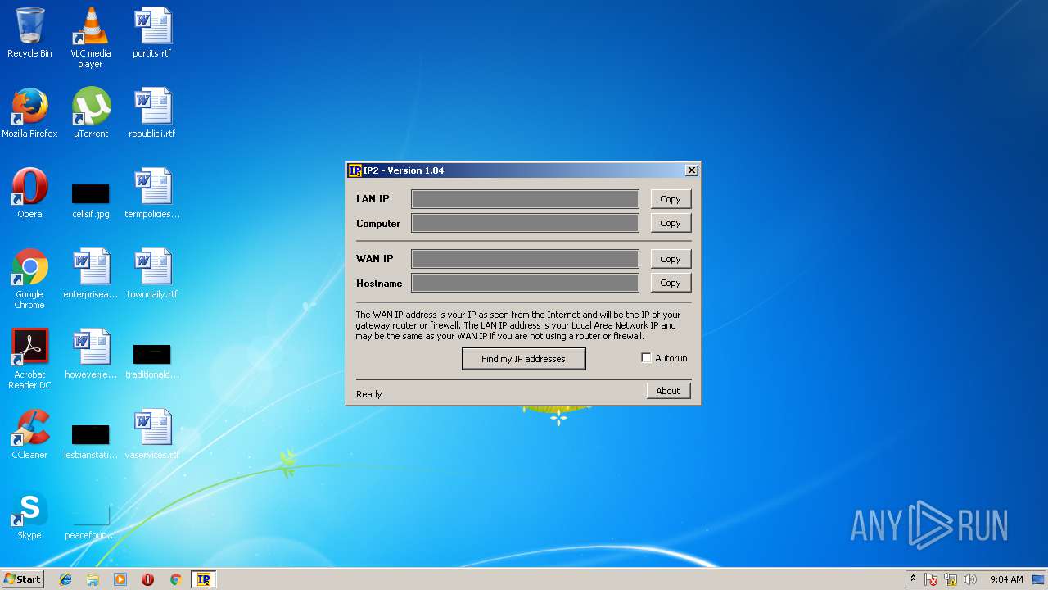
Task: Launch Chrome from the taskbar
Action: [x=175, y=579]
